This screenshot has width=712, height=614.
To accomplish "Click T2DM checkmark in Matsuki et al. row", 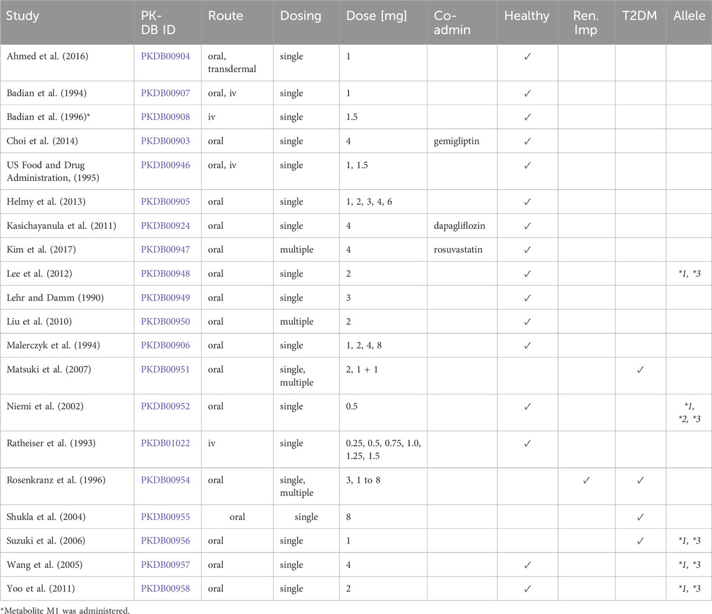I will click(x=640, y=370).
